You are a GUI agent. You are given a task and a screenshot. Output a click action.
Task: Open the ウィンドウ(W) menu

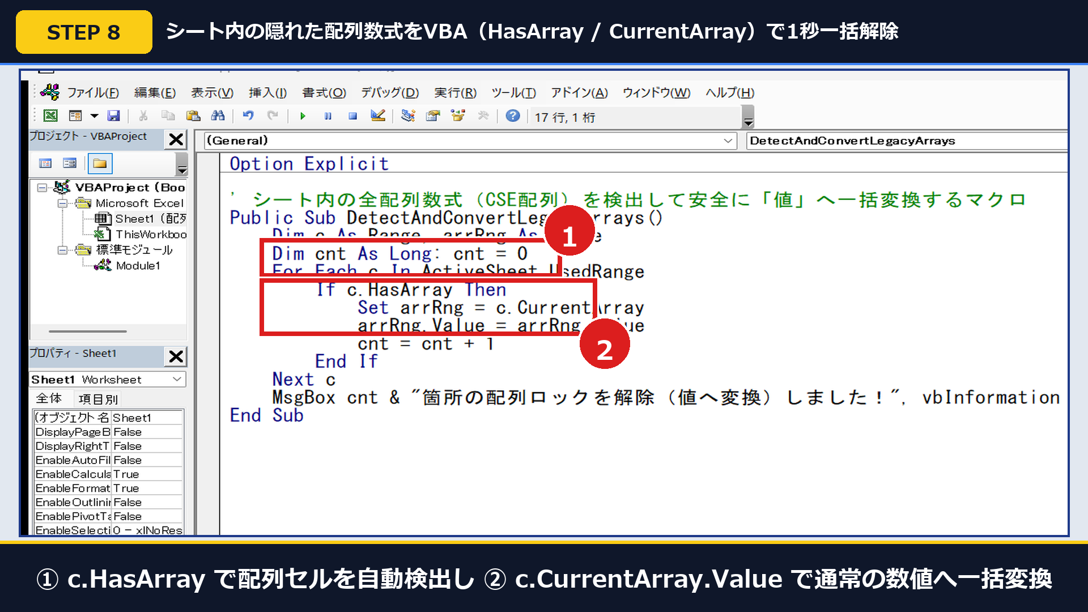(x=657, y=92)
